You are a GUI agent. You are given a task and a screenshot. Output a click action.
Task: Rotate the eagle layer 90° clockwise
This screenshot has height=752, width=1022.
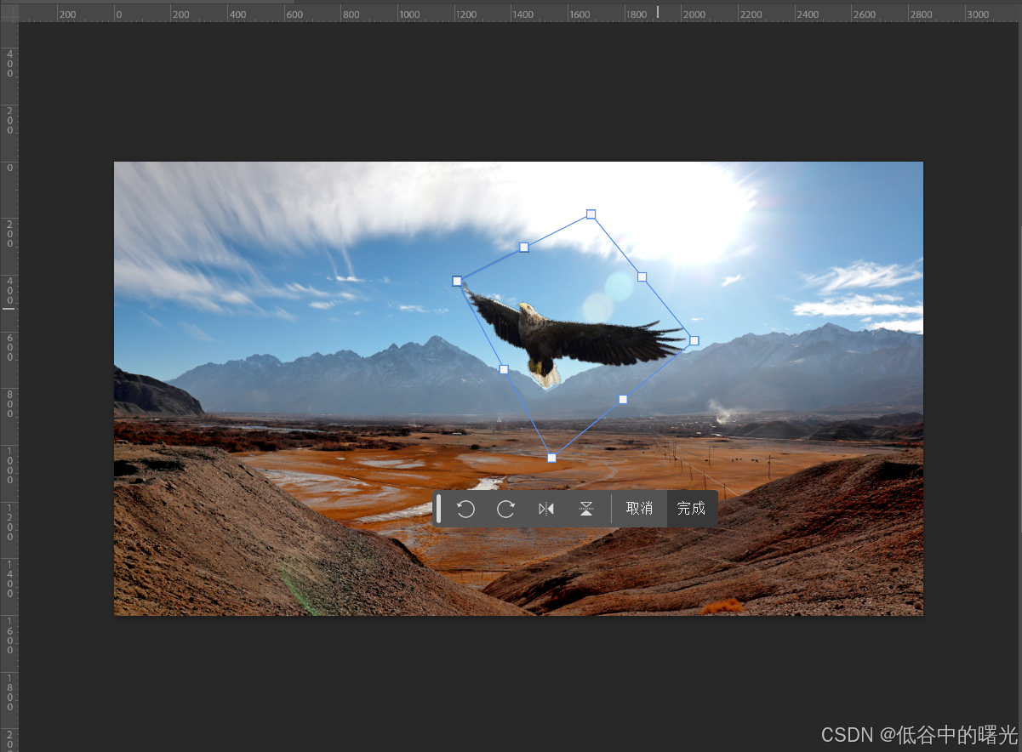[506, 509]
